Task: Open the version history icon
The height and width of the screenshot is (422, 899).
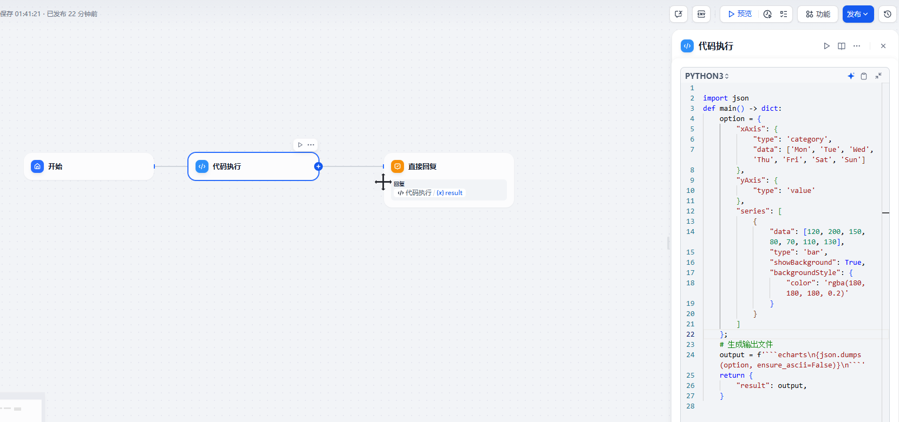Action: 888,14
